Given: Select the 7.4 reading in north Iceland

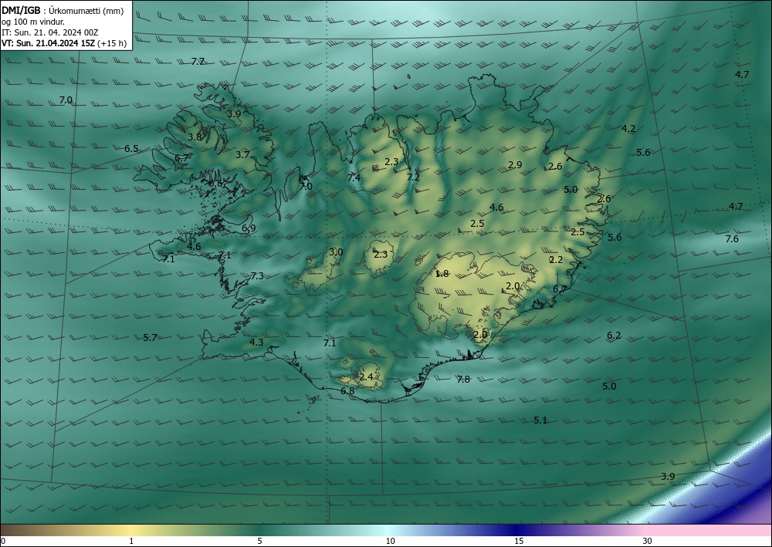Looking at the screenshot, I should click(x=354, y=177).
